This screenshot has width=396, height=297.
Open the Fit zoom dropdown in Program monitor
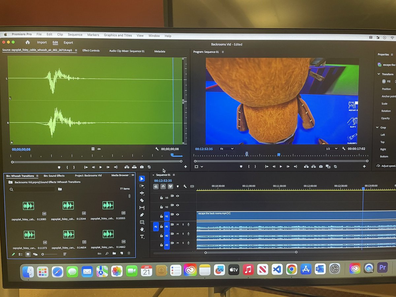coord(226,149)
